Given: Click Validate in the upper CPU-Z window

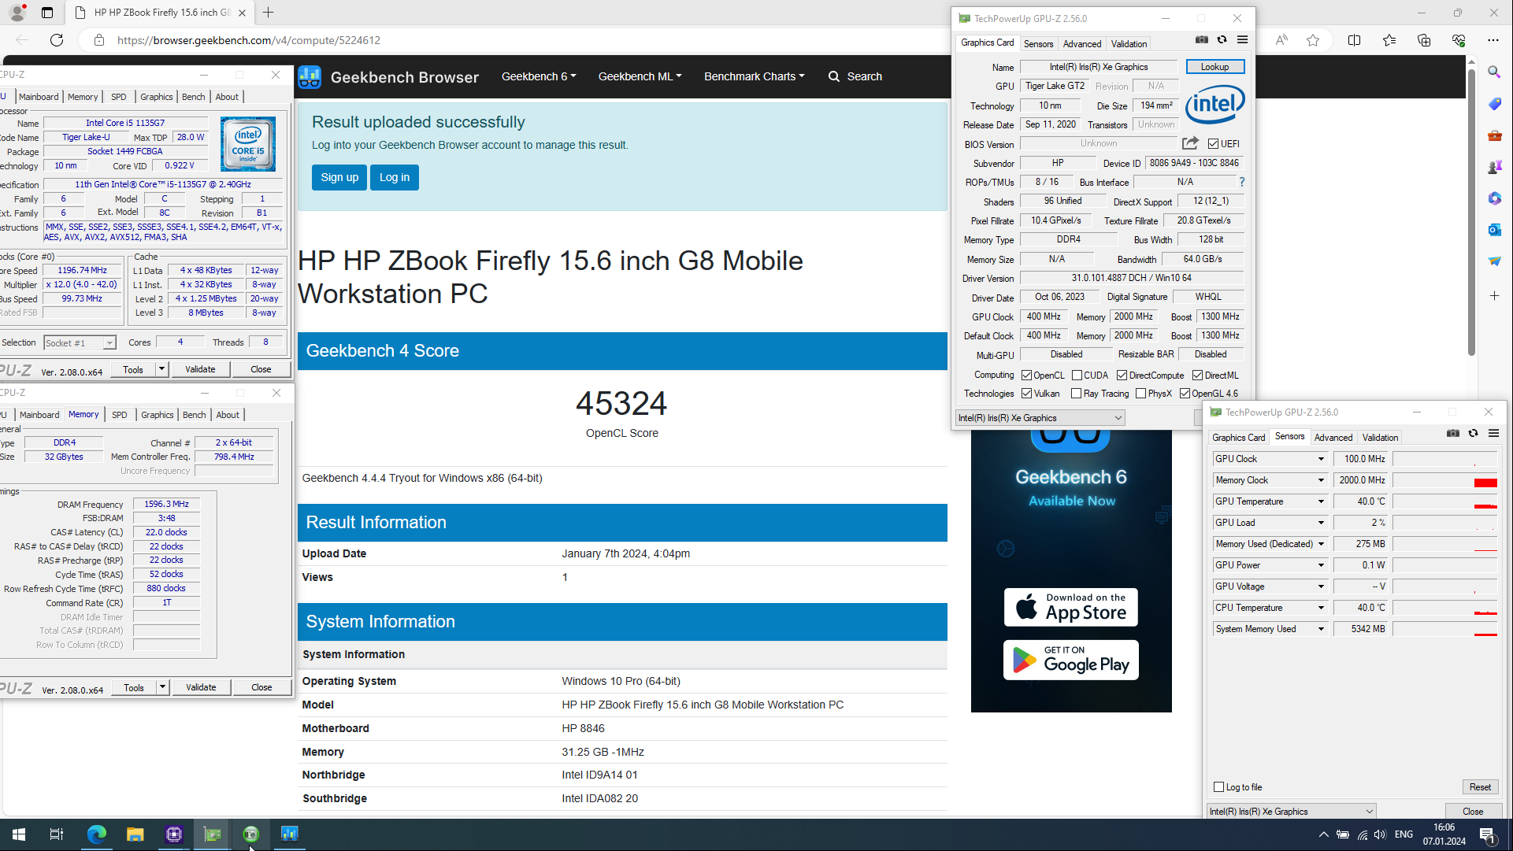Looking at the screenshot, I should [200, 369].
